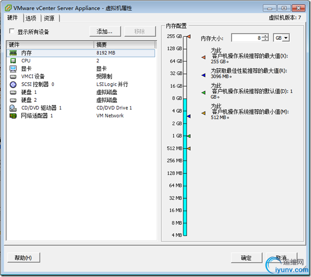
Task: Select the memory (内存) hardware icon
Action: [x=13, y=53]
